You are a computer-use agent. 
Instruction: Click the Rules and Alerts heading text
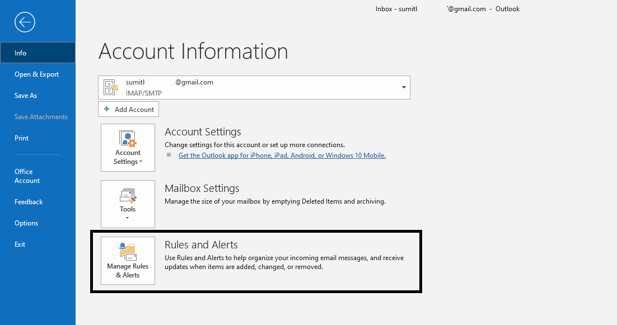coord(201,245)
